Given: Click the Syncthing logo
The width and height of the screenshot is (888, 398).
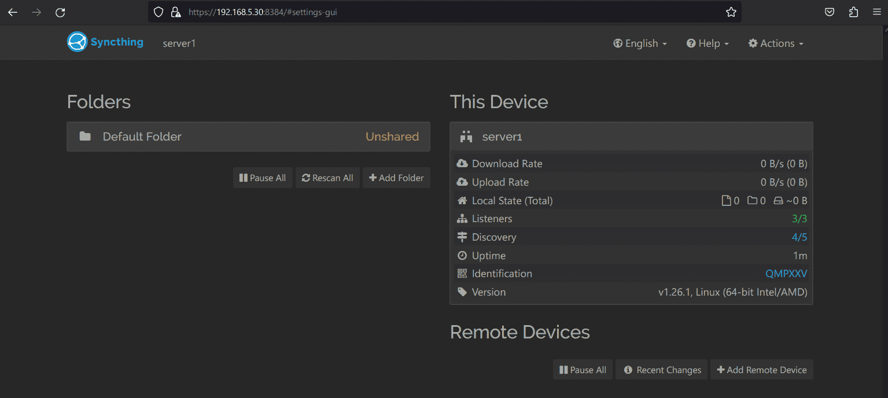Looking at the screenshot, I should 105,42.
